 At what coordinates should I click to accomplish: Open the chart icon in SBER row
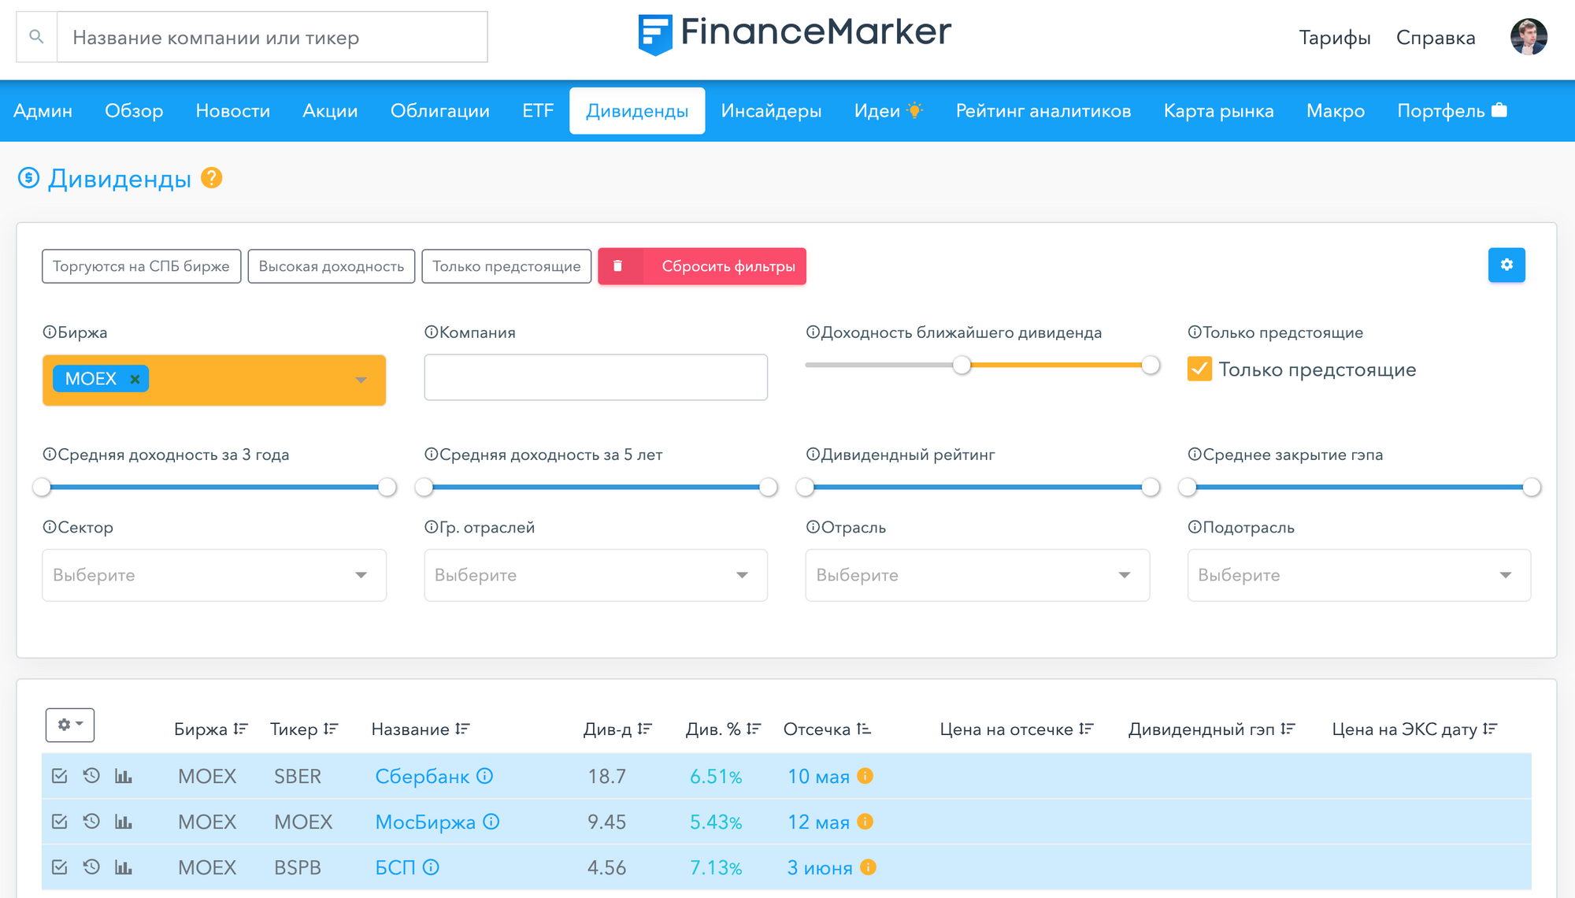click(x=124, y=776)
